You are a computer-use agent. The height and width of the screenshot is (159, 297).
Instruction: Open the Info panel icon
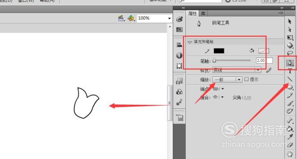click(x=179, y=55)
